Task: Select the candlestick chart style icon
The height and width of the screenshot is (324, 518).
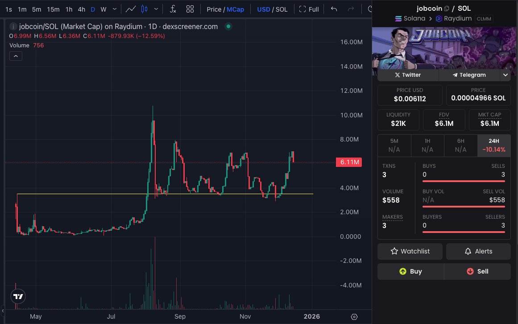Action: (145, 9)
